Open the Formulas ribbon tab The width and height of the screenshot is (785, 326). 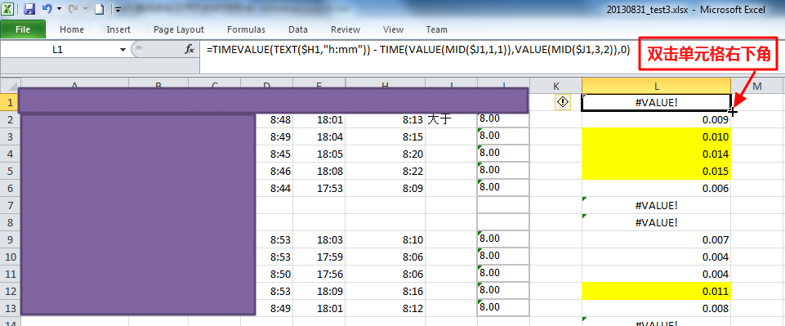coord(247,29)
